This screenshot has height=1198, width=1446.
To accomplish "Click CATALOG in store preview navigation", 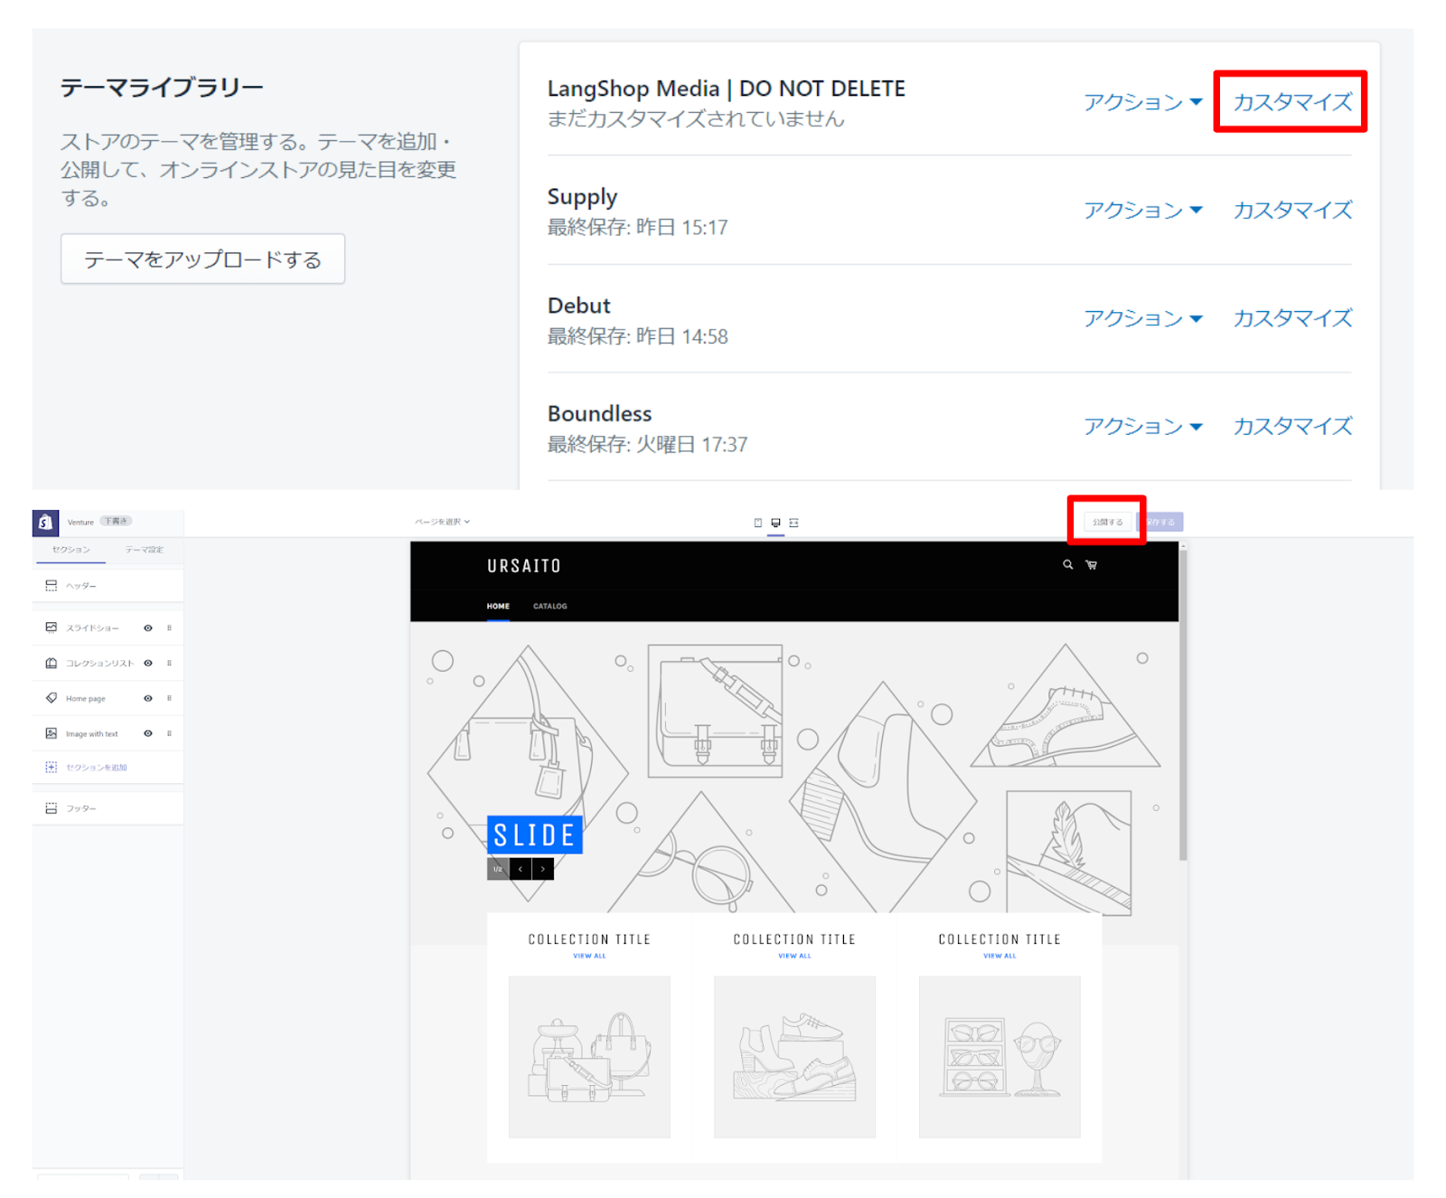I will pos(550,606).
